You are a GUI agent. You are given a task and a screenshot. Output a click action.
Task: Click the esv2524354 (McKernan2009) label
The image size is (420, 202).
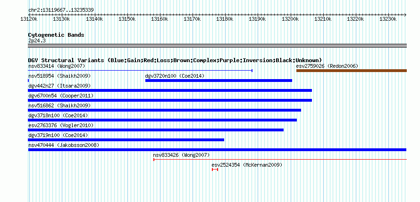pyautogui.click(x=247, y=165)
